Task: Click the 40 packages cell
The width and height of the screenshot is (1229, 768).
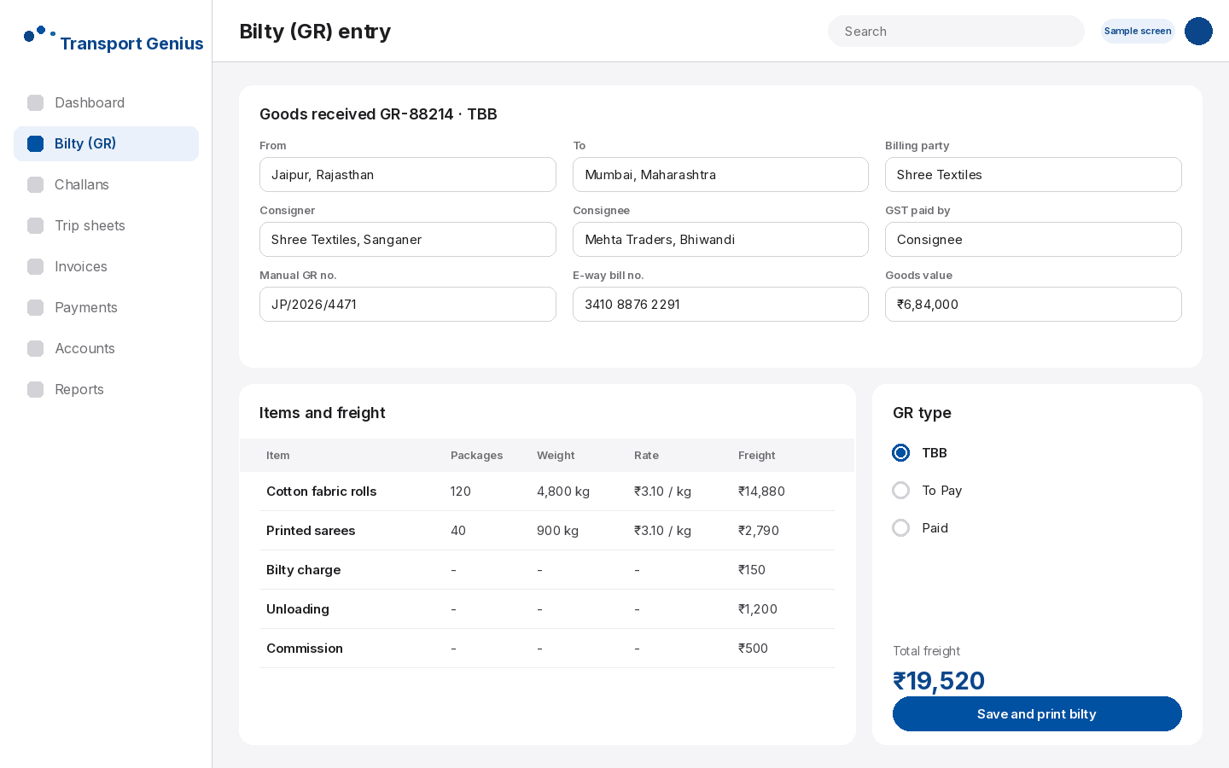Action: [x=458, y=531]
